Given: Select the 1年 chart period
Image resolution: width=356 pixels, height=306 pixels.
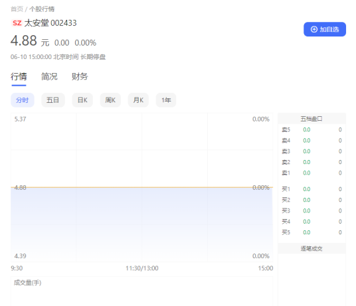Looking at the screenshot, I should (x=166, y=100).
